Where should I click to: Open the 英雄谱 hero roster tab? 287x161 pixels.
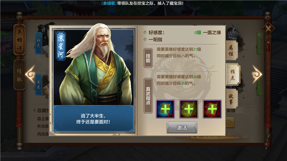[20, 40]
